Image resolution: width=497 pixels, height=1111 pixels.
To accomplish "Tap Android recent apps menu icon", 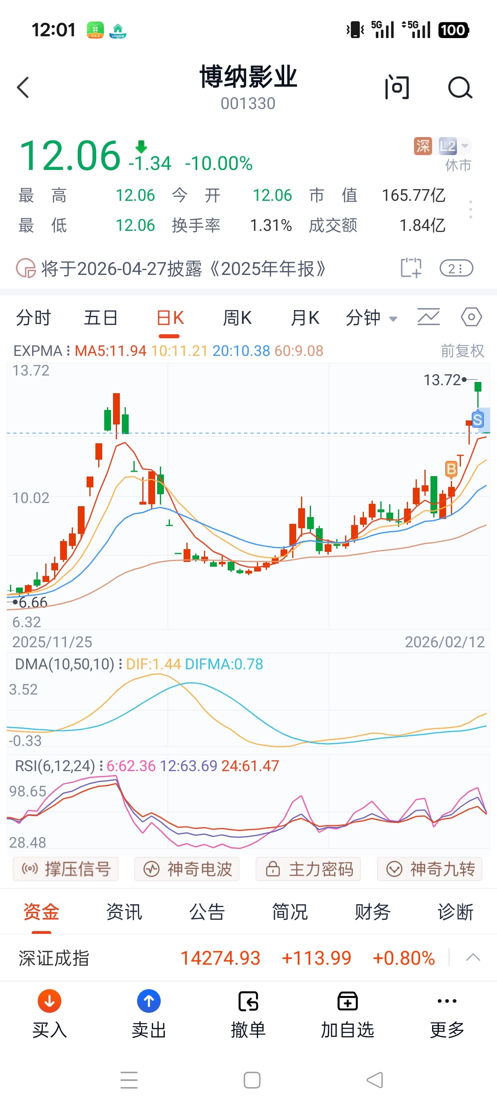I will tap(129, 1080).
